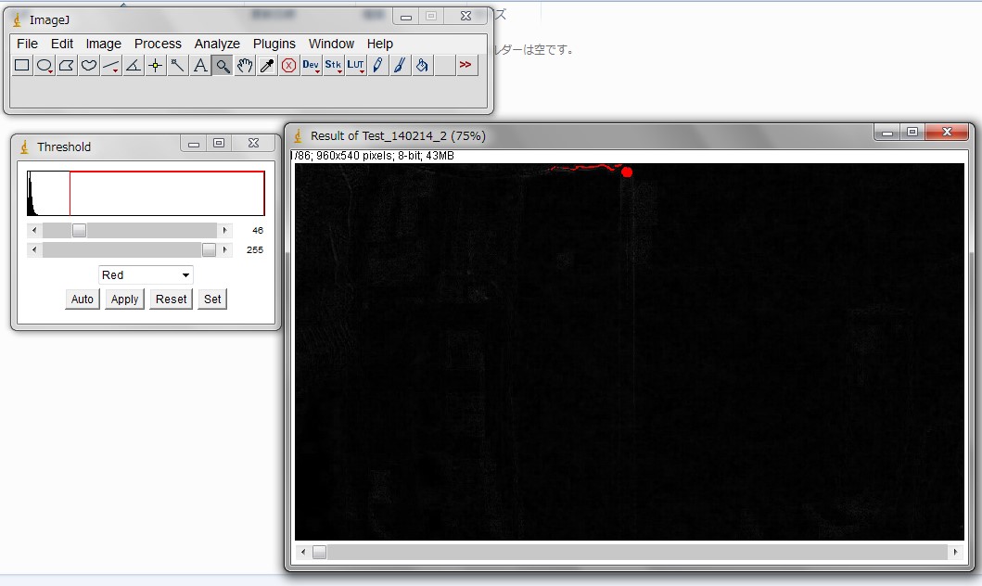
Task: Click the minimum threshold slider thumb
Action: pyautogui.click(x=79, y=230)
